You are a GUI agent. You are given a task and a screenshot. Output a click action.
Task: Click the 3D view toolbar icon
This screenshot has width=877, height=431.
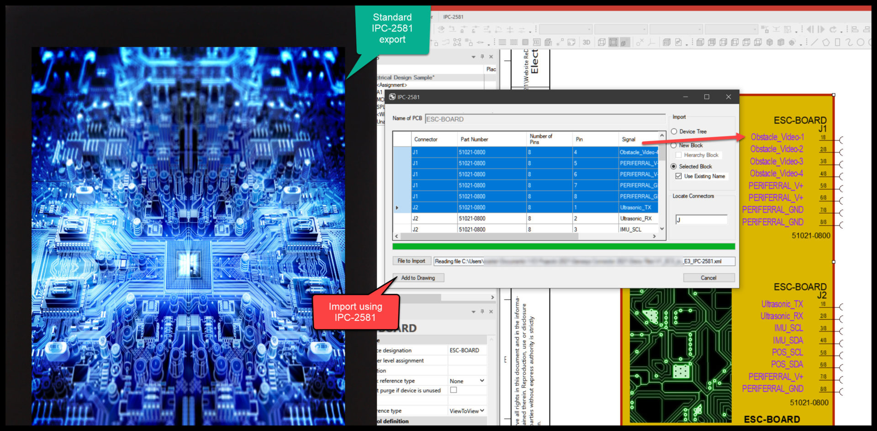point(586,42)
